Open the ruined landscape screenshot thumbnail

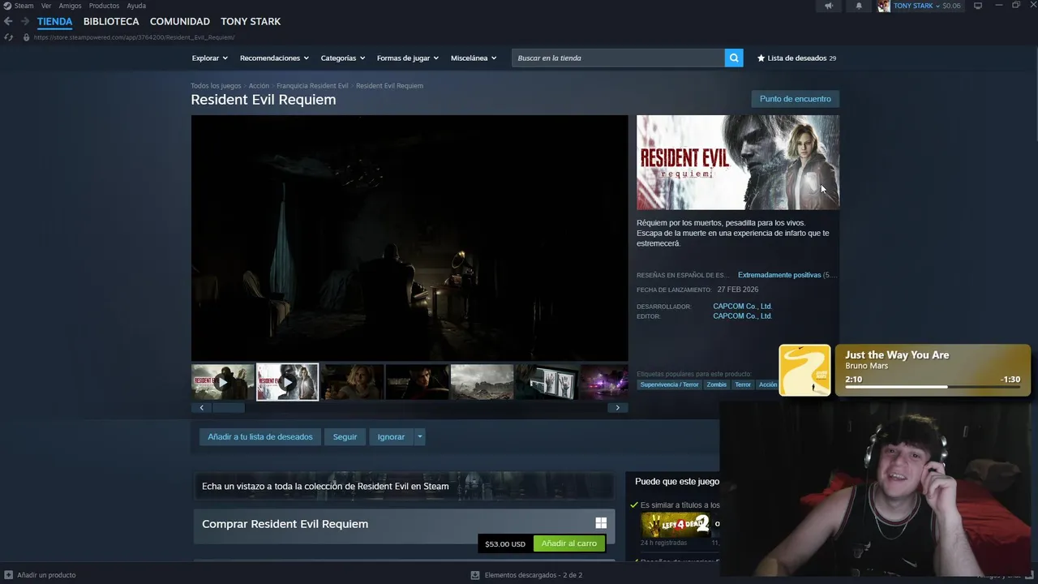[483, 382]
